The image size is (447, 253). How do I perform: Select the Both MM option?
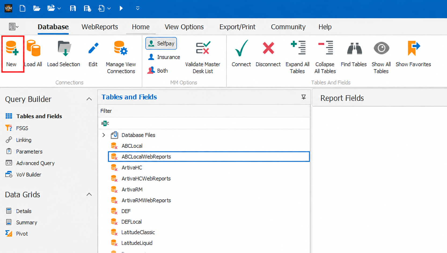click(158, 71)
